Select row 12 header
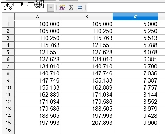 8,102
